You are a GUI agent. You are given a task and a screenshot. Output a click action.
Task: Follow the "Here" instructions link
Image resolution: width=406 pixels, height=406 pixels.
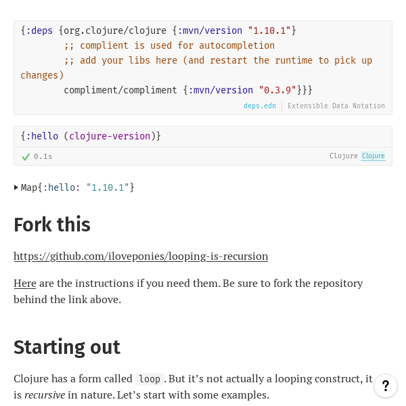click(24, 283)
